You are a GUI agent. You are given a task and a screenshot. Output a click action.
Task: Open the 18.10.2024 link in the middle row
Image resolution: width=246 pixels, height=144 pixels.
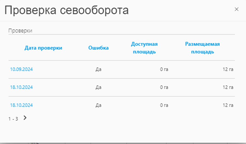click(21, 87)
